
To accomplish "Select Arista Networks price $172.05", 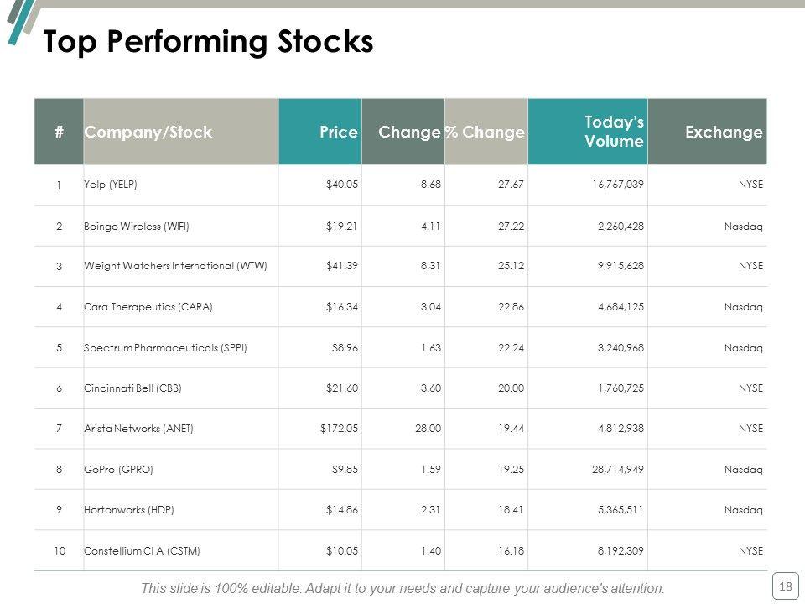I will click(339, 429).
